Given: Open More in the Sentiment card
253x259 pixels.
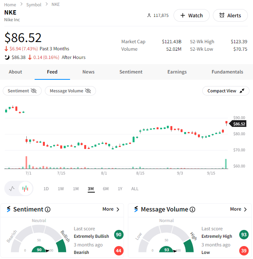Looking at the screenshot, I should point(111,209).
